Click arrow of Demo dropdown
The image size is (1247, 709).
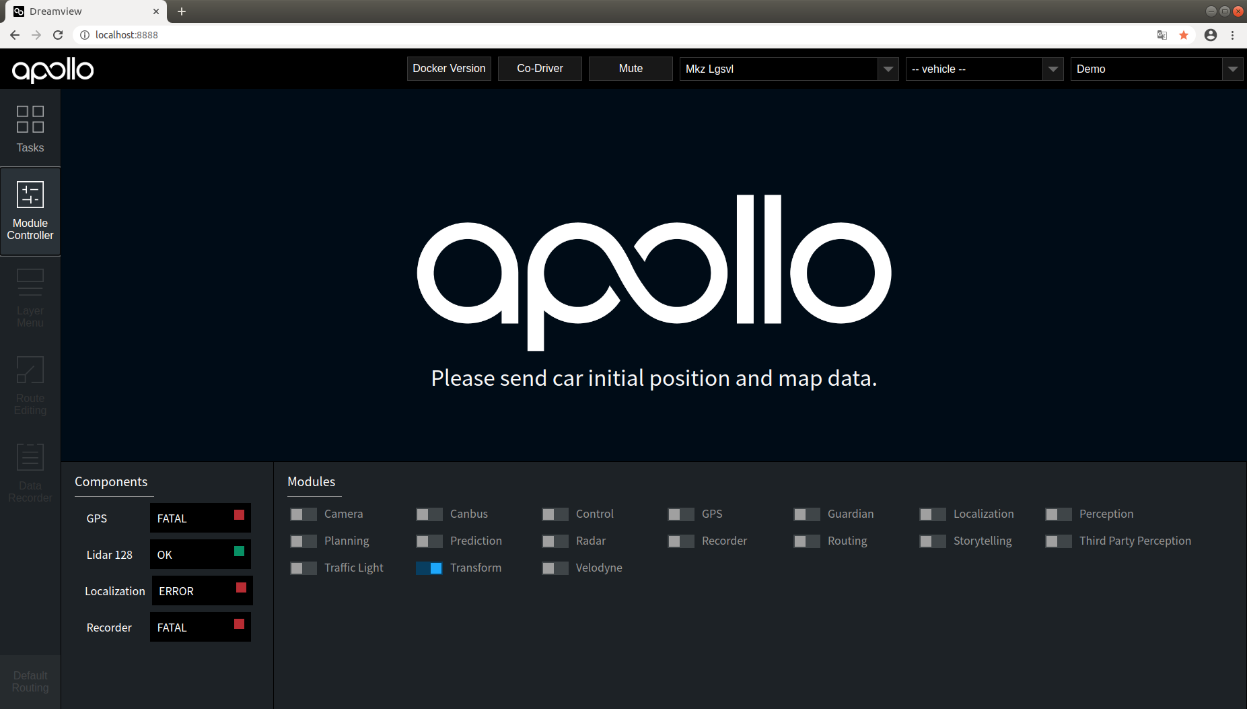pos(1232,69)
